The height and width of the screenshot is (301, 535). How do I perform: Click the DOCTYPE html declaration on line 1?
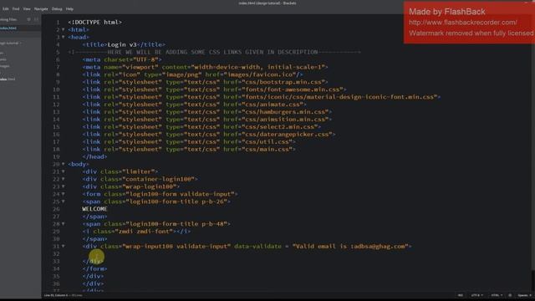94,23
